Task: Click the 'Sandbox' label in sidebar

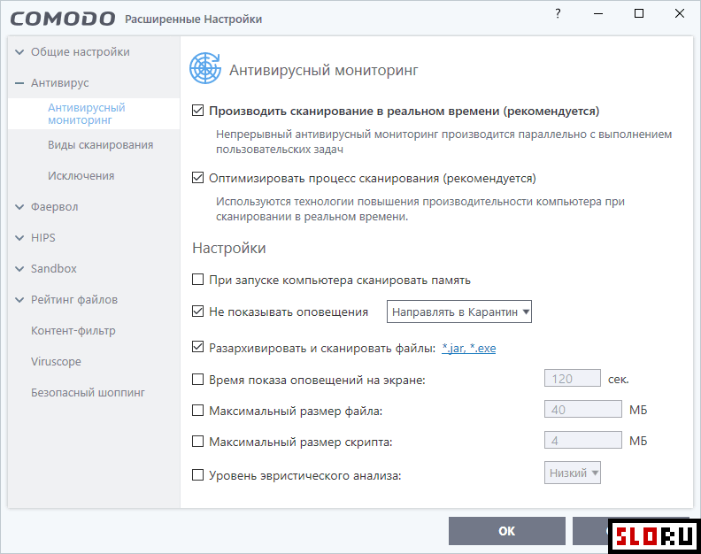Action: [x=54, y=268]
